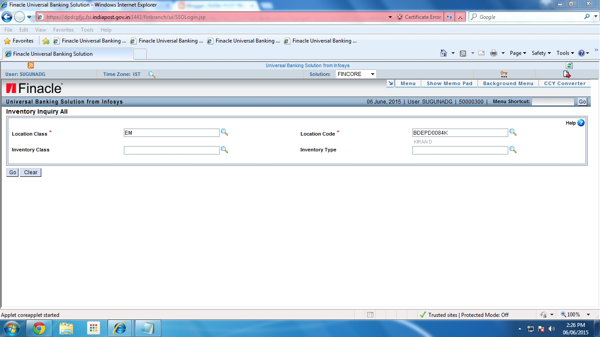Click the printer icon on the browser toolbar
Screen dimensions: 600x337
click(495, 53)
